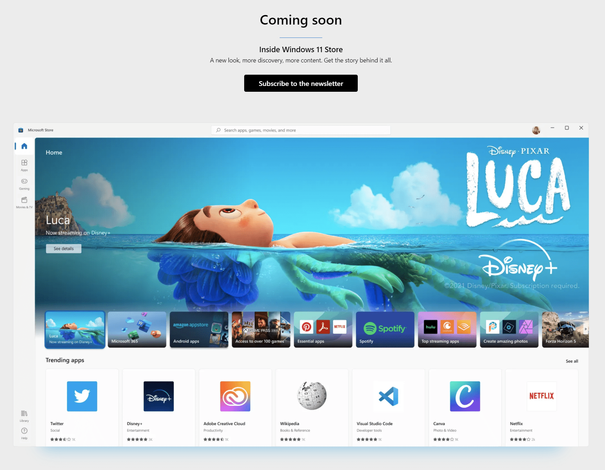This screenshot has width=605, height=470.
Task: Open the Create amazing photos tile label
Action: (x=505, y=341)
